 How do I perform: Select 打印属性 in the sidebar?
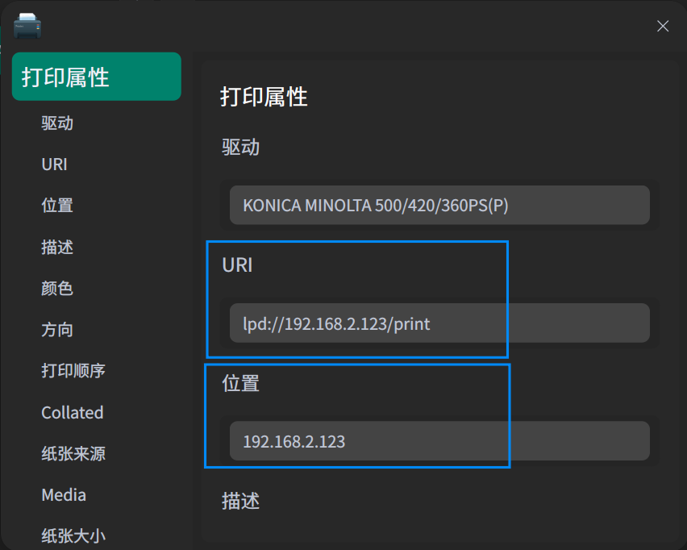(96, 77)
